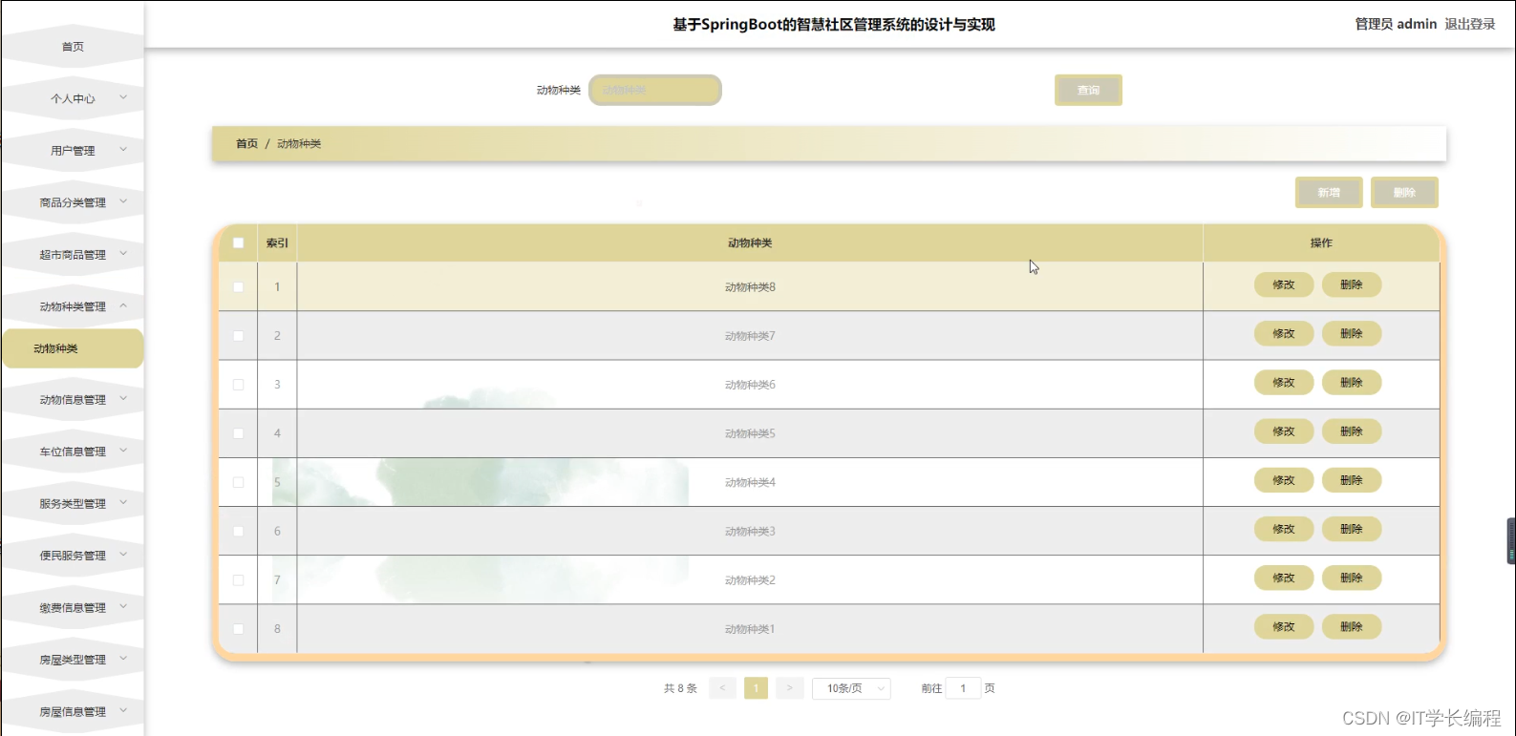
Task: Click 删除 for row 动物种类2
Action: tap(1352, 578)
